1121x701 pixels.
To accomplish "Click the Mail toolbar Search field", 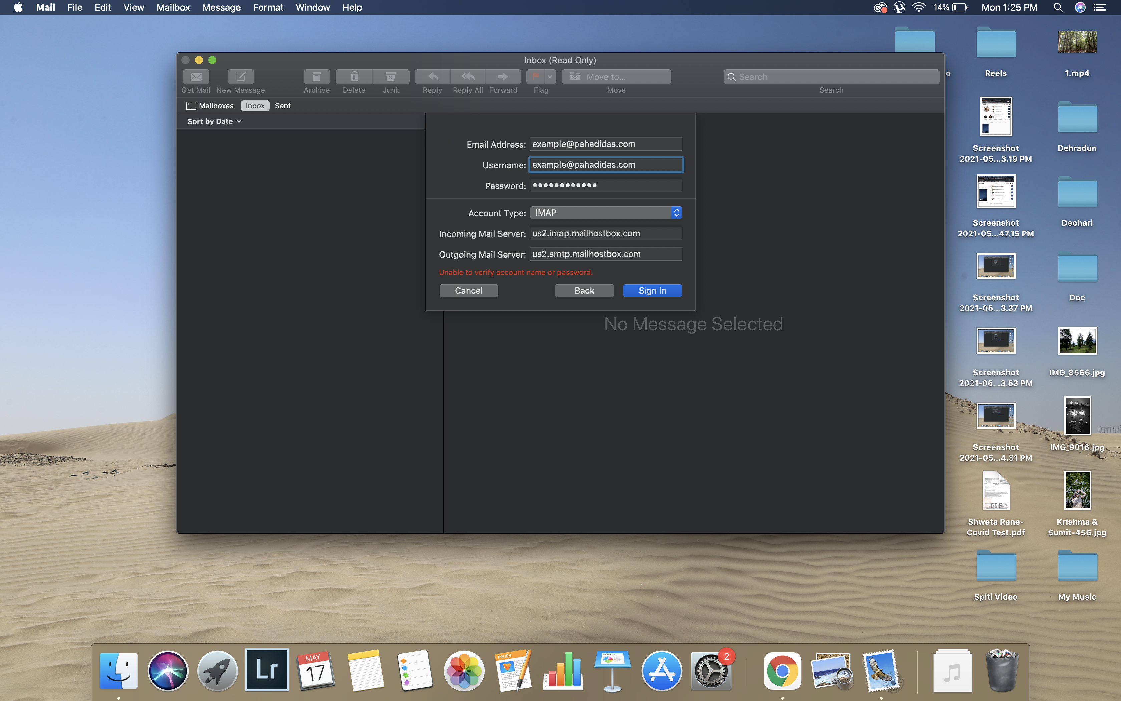I will [x=831, y=77].
